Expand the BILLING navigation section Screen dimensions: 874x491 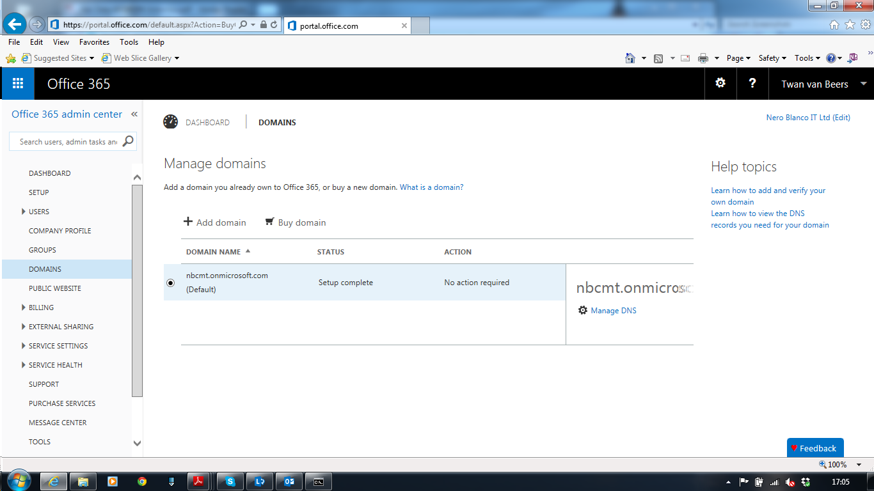click(x=24, y=308)
